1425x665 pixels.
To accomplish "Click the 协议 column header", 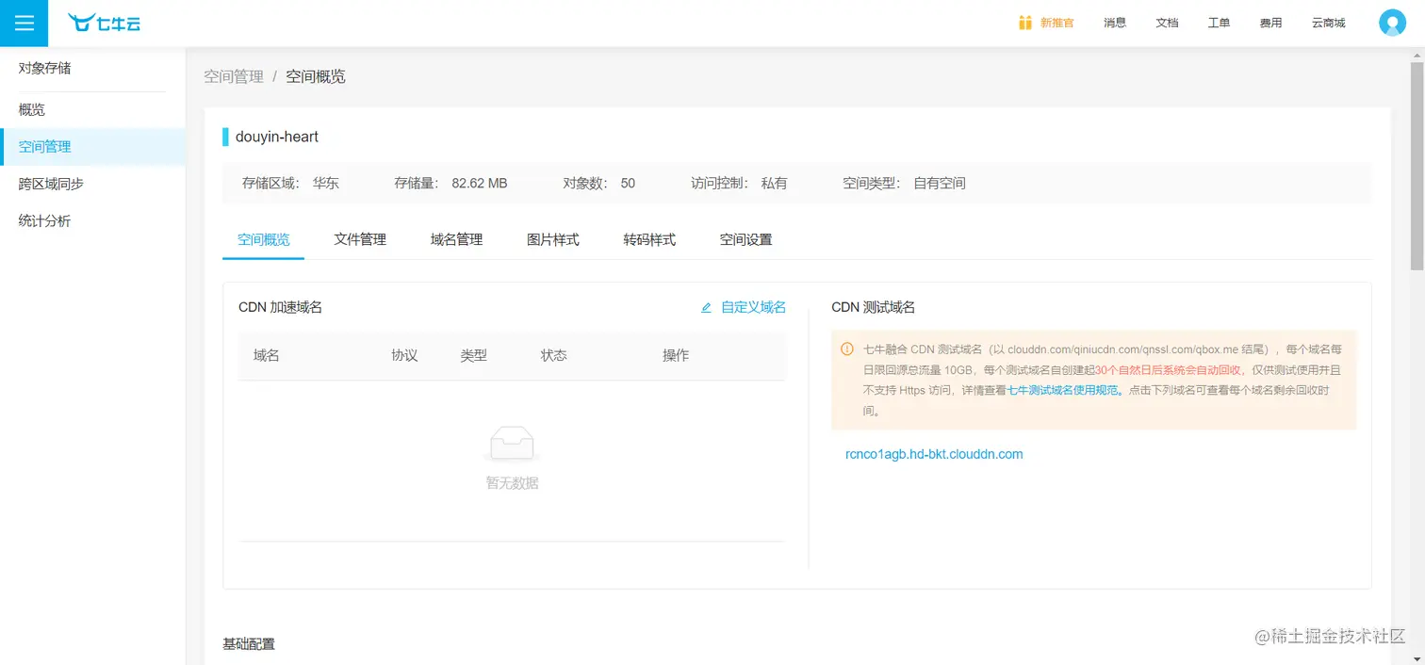I will click(404, 355).
